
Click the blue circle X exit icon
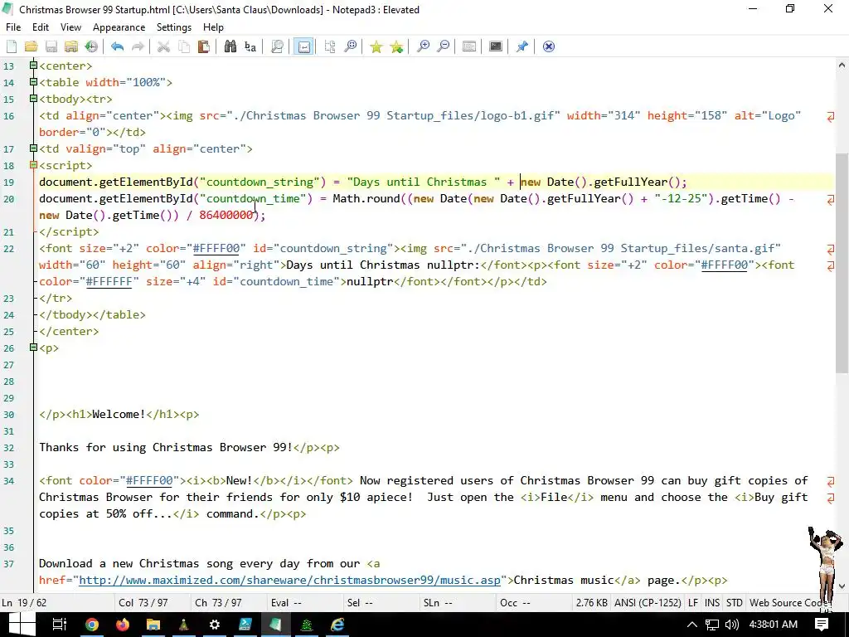549,46
